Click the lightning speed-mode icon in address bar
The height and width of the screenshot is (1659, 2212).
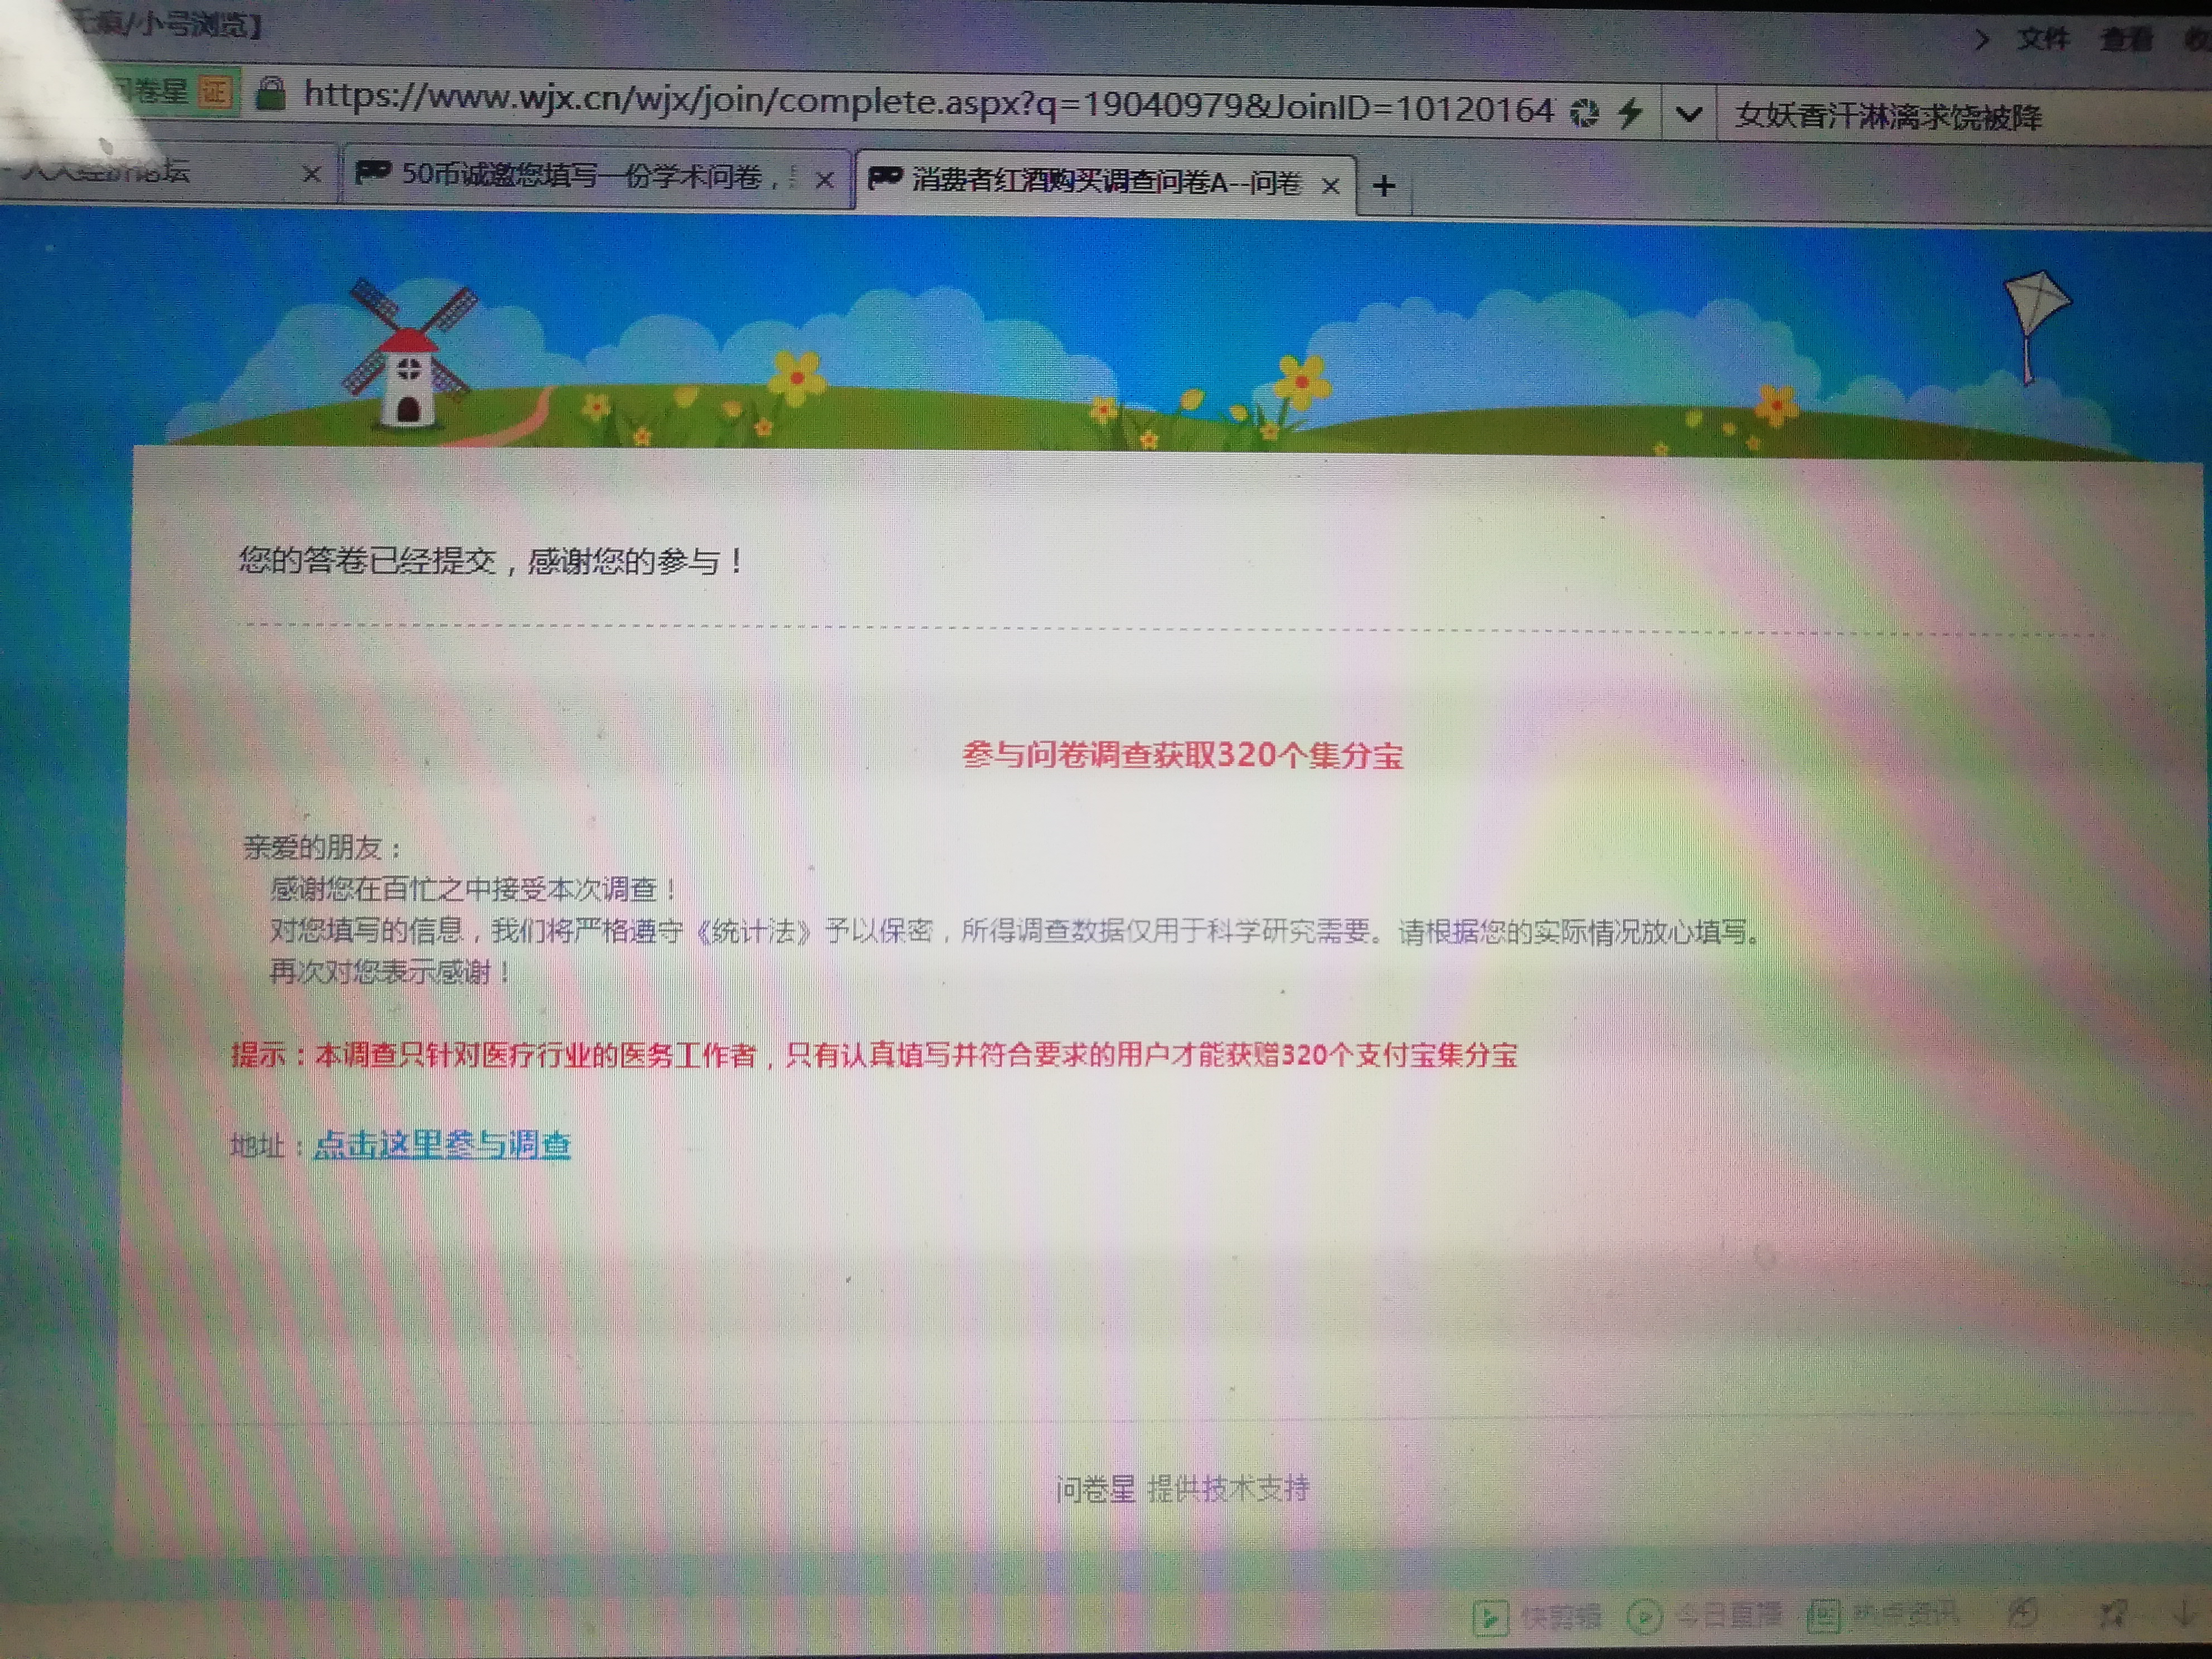[1630, 112]
